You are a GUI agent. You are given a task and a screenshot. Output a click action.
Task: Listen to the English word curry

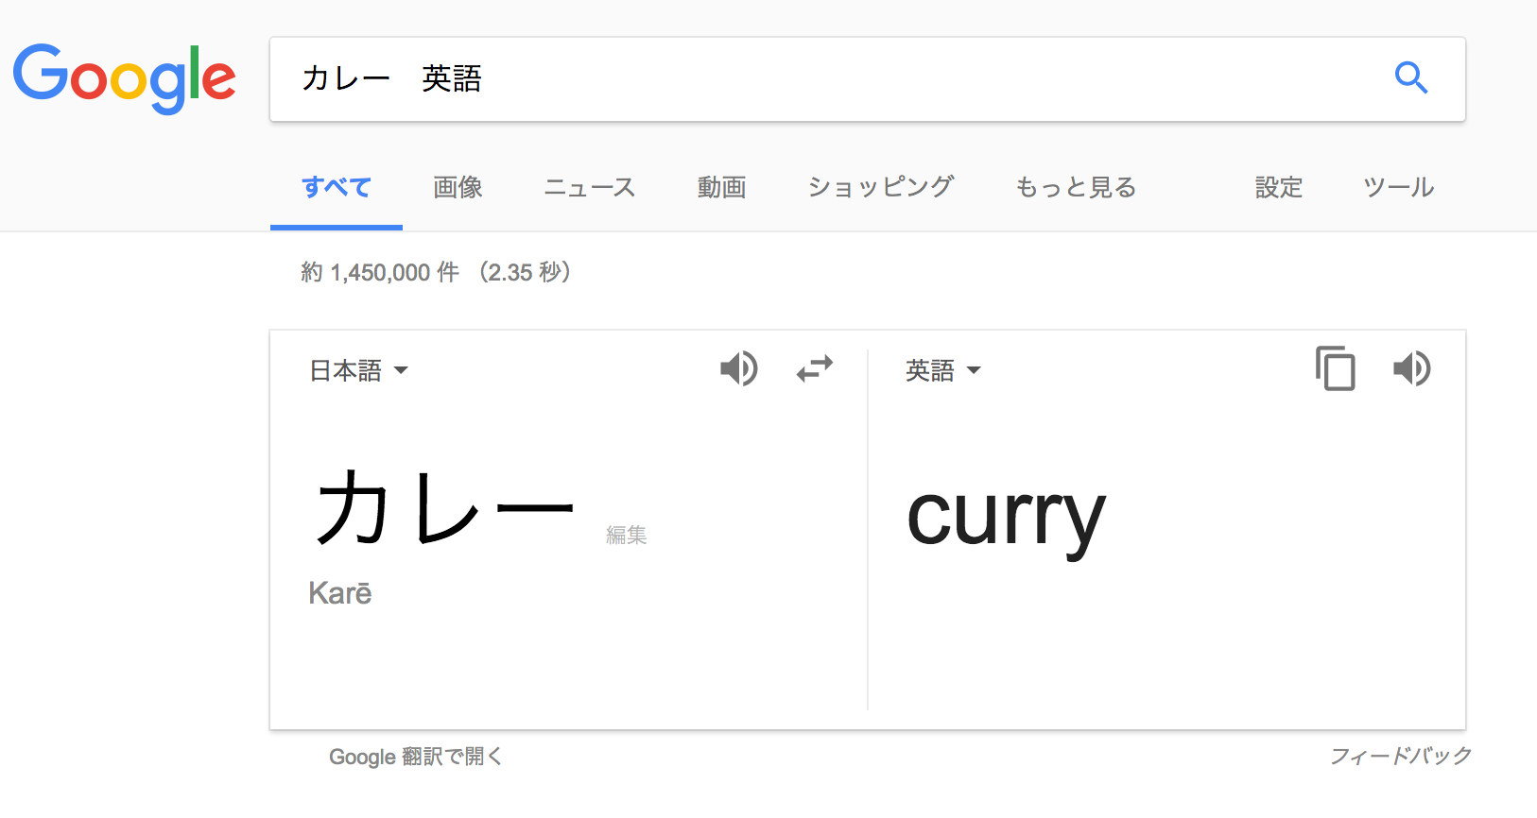pyautogui.click(x=1412, y=368)
